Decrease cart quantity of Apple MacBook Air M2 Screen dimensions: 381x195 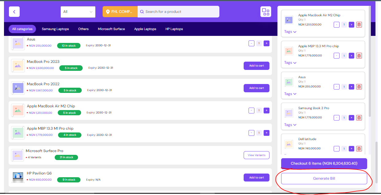point(336,25)
